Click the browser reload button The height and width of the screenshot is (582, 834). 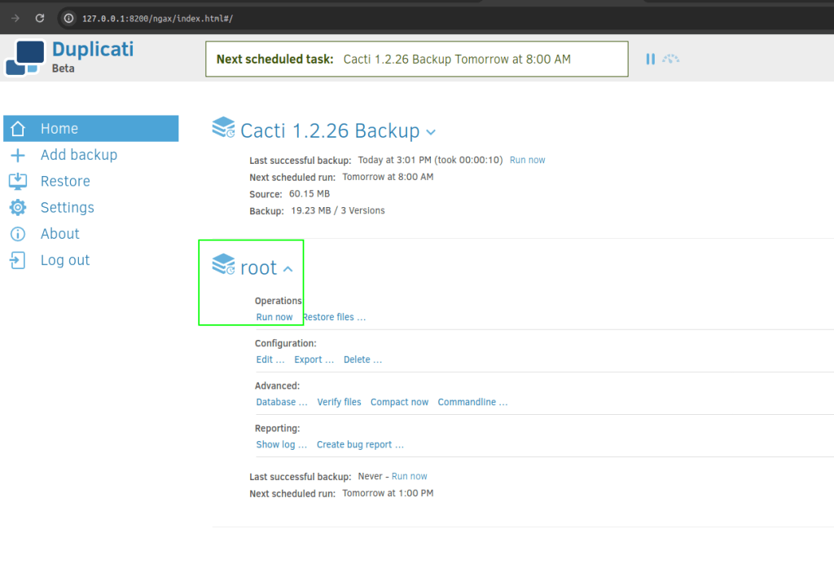pyautogui.click(x=39, y=18)
